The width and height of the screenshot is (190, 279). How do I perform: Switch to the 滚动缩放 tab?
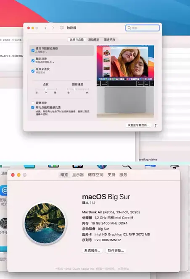tap(94, 39)
